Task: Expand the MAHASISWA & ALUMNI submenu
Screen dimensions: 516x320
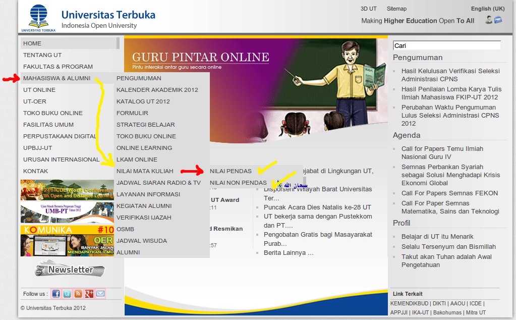Action: coord(55,78)
